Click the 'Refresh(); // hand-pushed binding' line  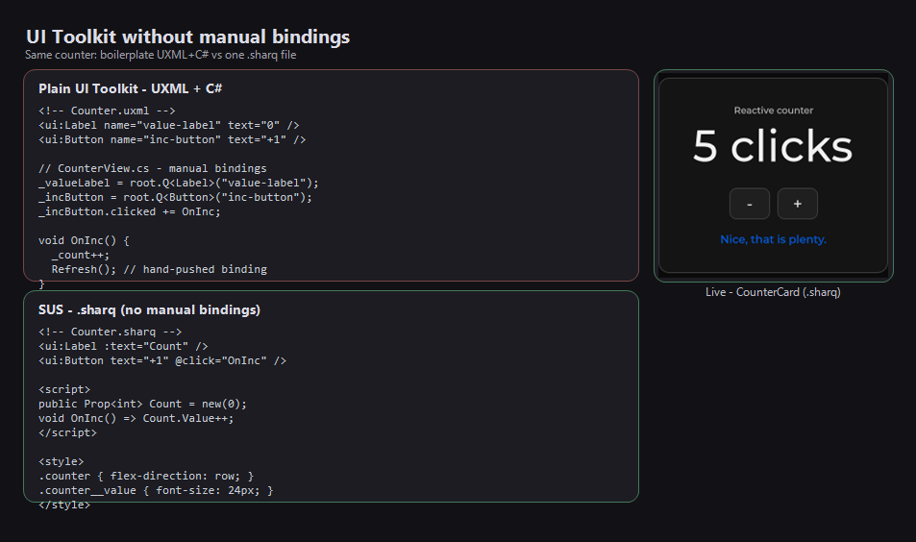pyautogui.click(x=160, y=269)
